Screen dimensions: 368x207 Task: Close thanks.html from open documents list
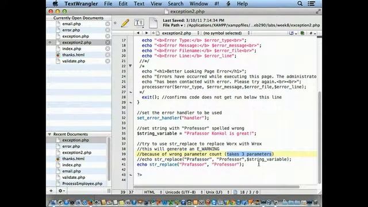(108, 55)
